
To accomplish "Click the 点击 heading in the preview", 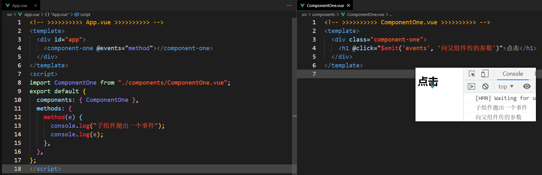I will coord(428,81).
